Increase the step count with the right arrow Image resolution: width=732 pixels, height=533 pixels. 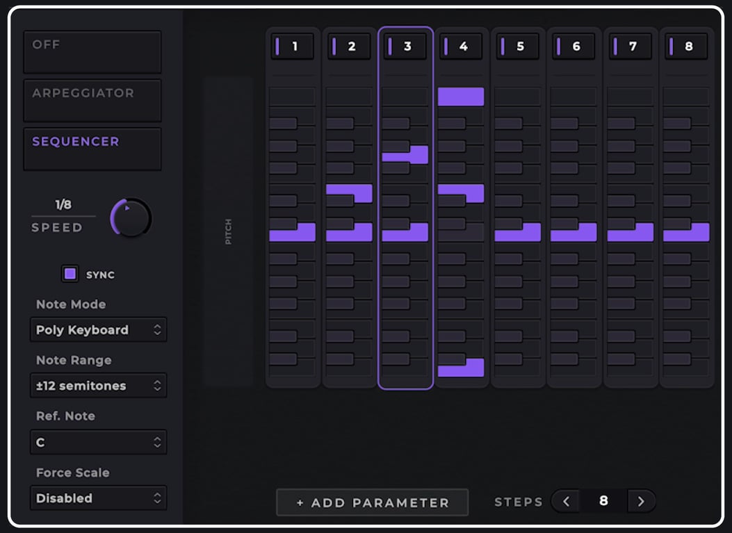641,500
